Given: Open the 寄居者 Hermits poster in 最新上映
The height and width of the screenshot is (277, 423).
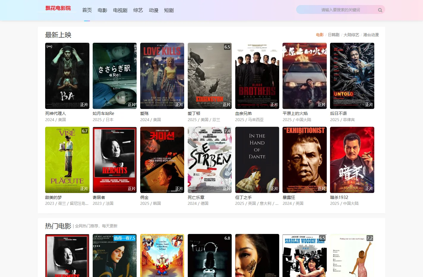Looking at the screenshot, I should (115, 160).
